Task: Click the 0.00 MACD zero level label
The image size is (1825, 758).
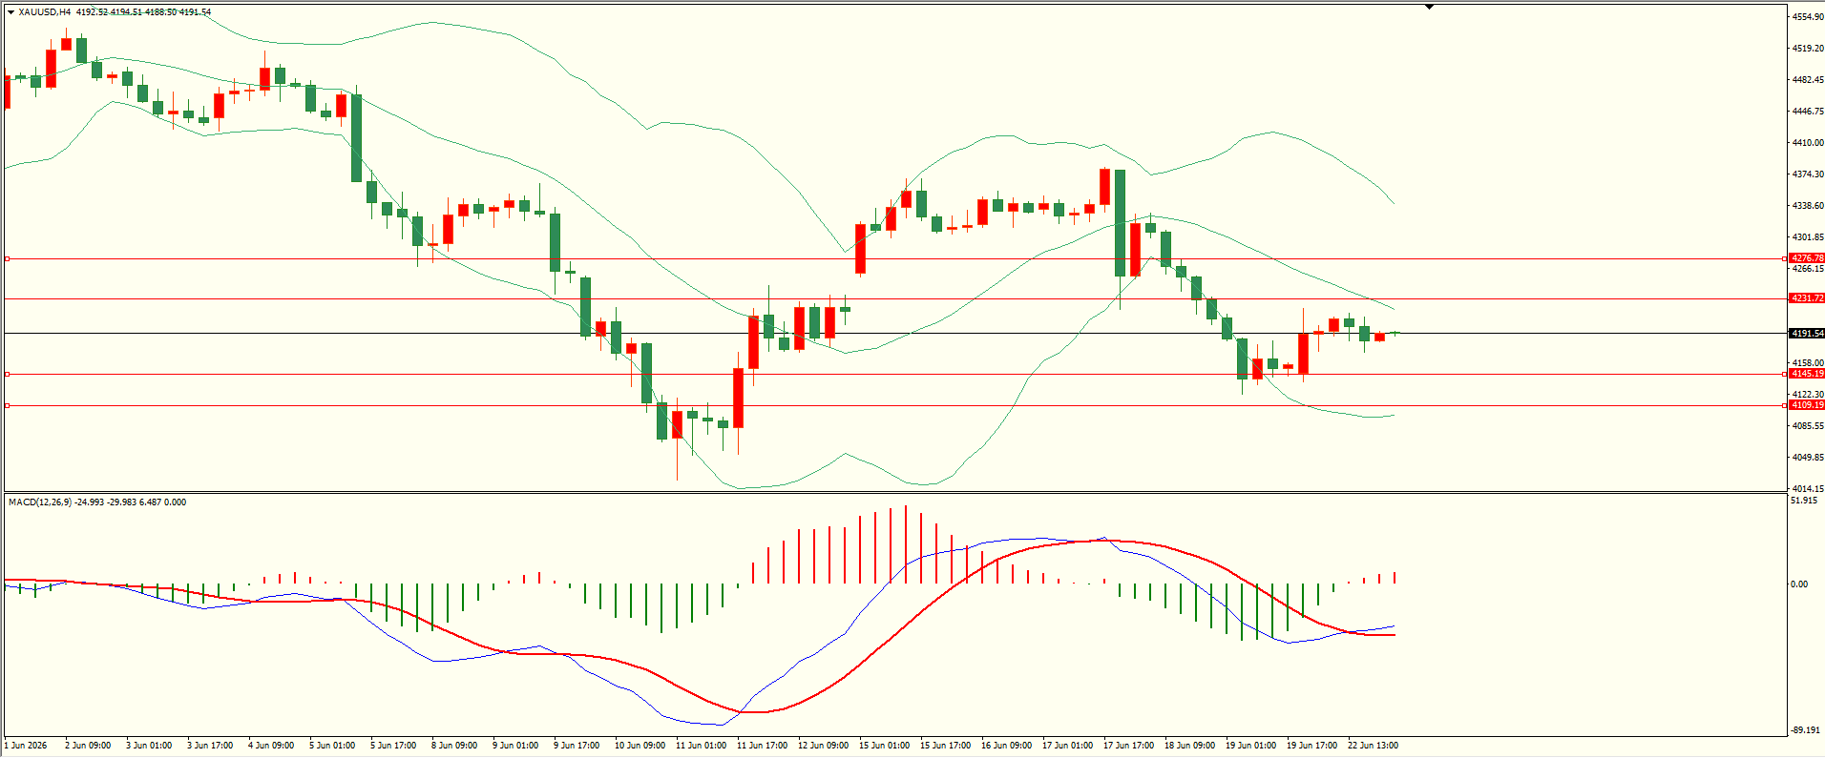Action: [x=1799, y=584]
